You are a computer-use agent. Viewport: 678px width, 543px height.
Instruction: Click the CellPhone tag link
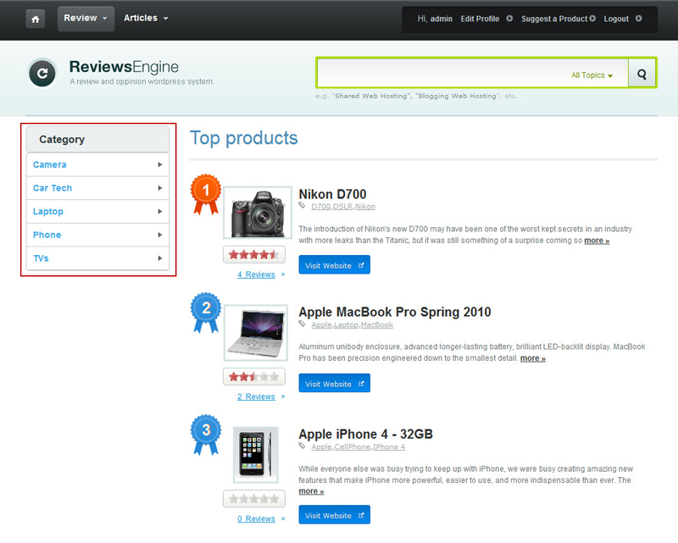pyautogui.click(x=353, y=446)
